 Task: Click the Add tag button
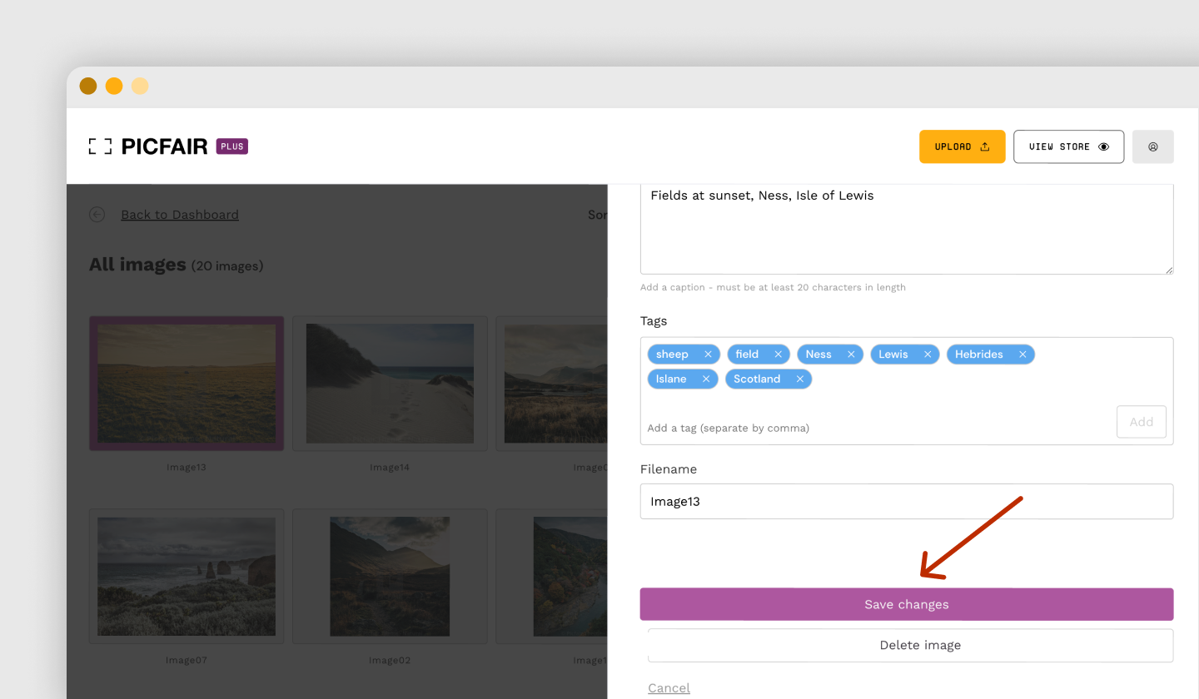[1141, 422]
